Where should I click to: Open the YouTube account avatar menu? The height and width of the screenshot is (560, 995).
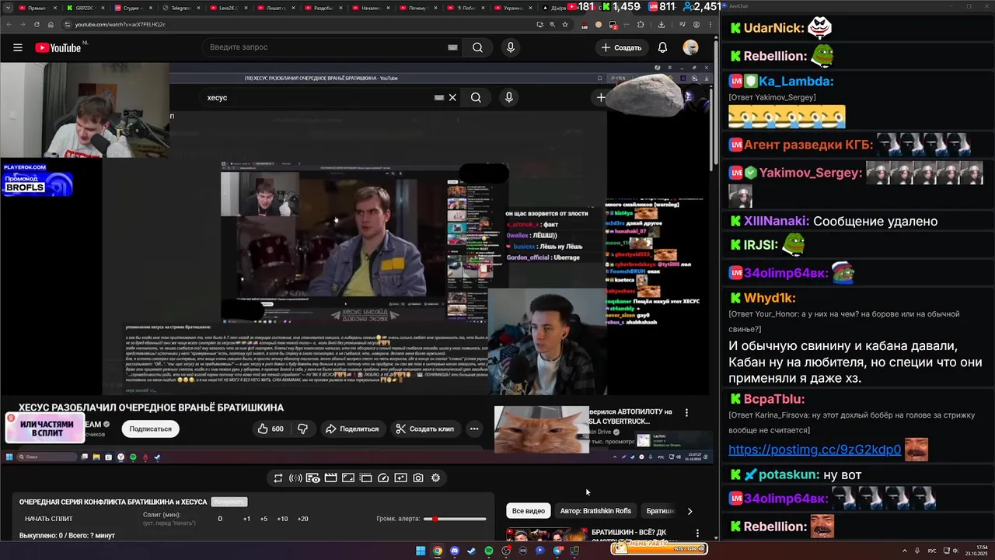coord(690,47)
